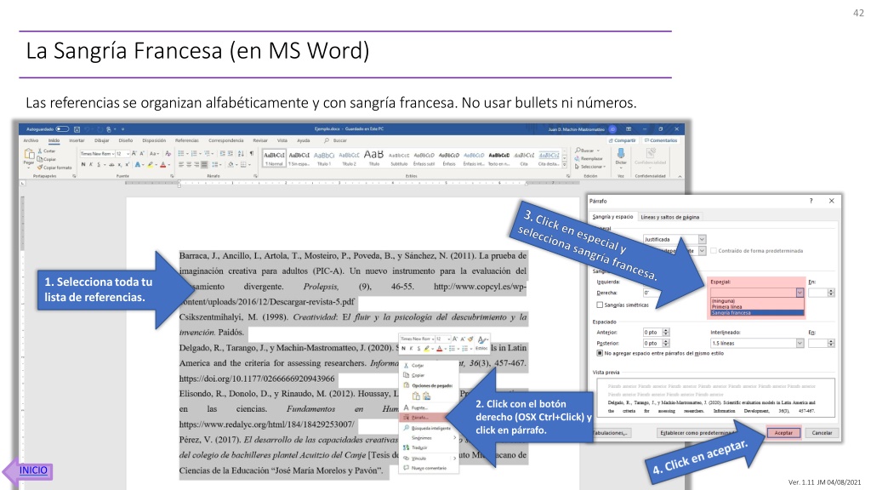Switch to the Referencias ribbon tab
Viewport: 871px width, 490px height.
pos(186,140)
